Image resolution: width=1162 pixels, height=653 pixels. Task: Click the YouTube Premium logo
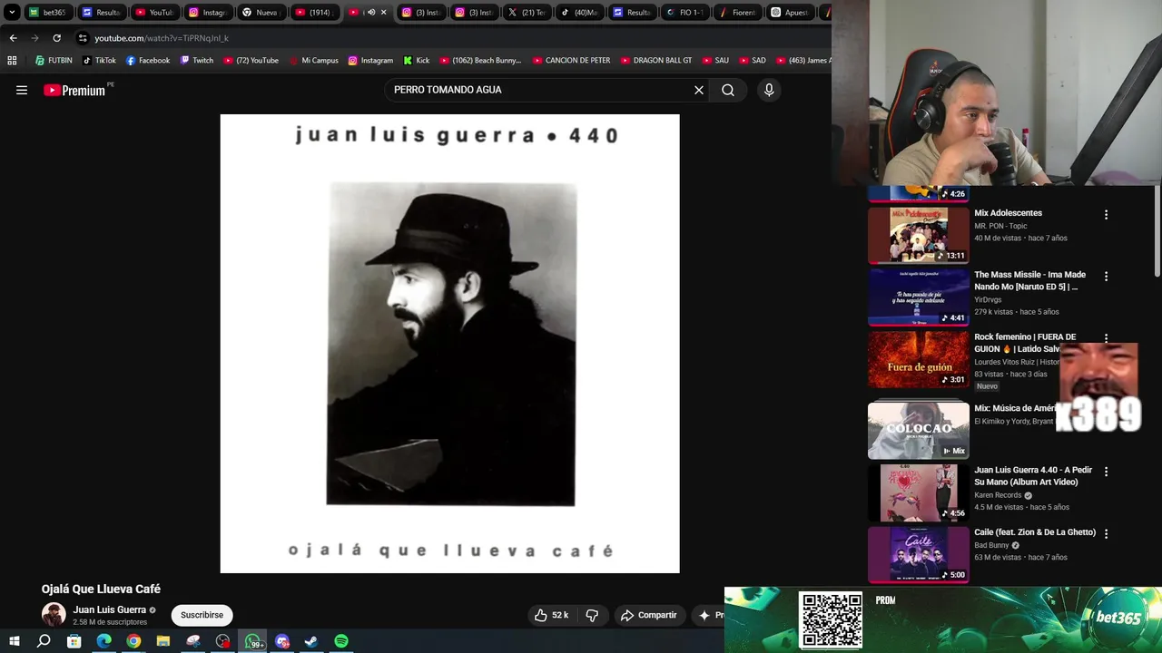(76, 90)
